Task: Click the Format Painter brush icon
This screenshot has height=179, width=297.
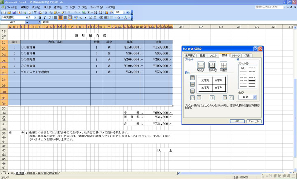Action: click(x=63, y=12)
